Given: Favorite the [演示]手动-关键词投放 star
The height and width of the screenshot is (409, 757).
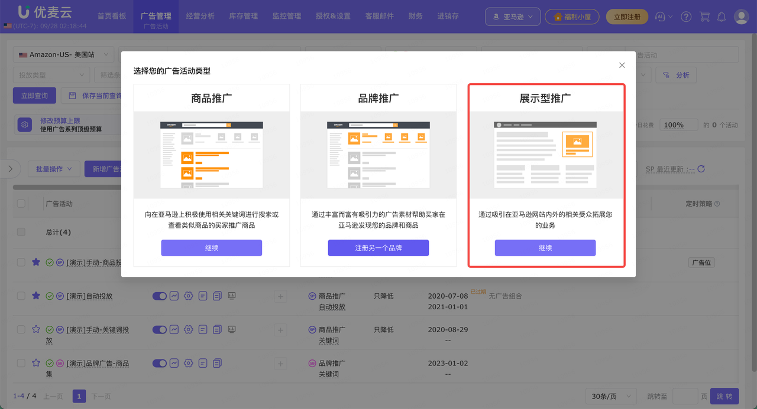Looking at the screenshot, I should (36, 329).
